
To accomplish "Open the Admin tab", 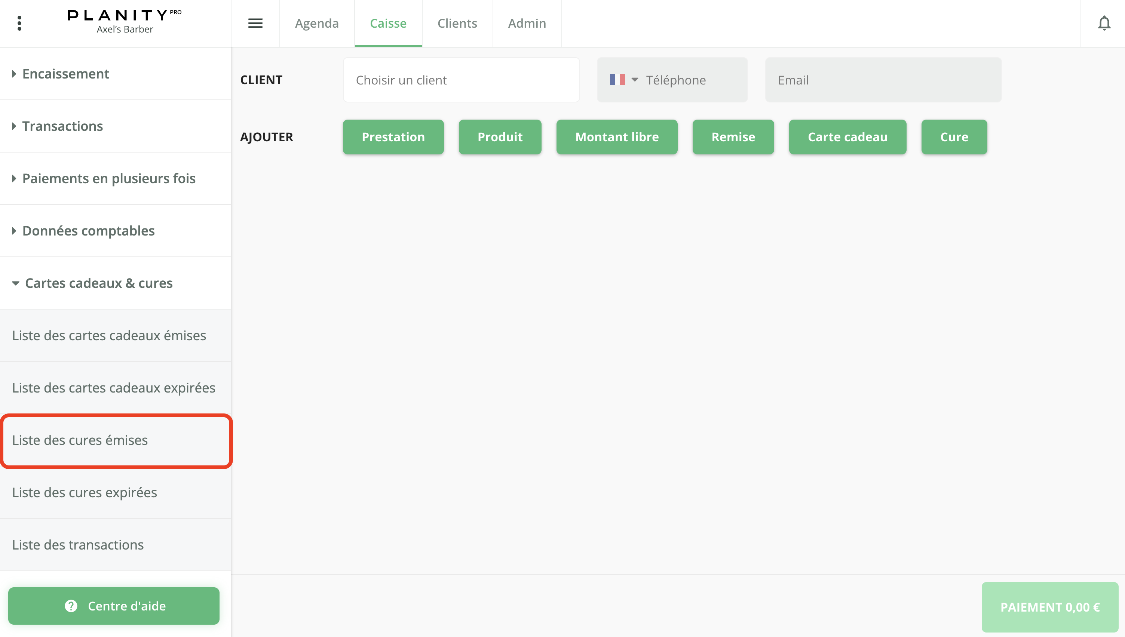I will point(526,23).
